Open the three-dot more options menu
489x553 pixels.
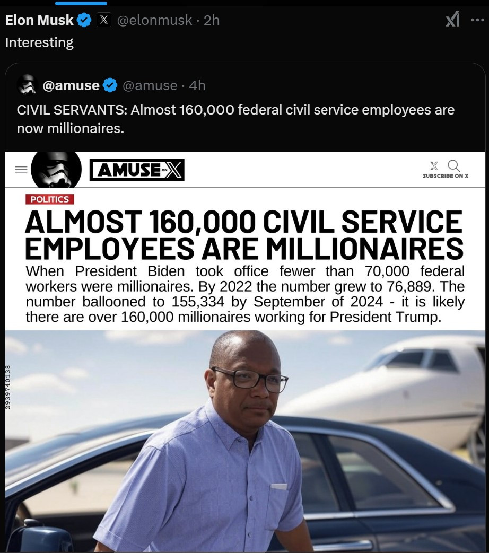click(x=477, y=20)
